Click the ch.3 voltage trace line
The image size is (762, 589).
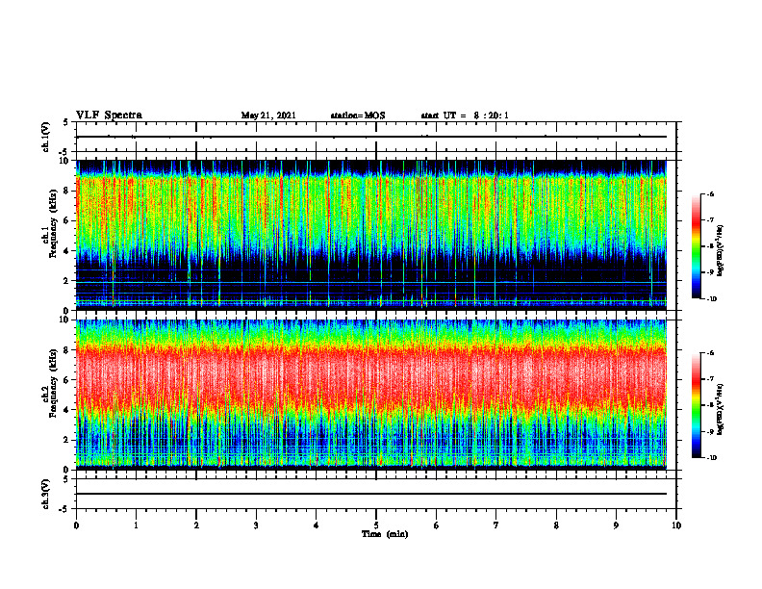coord(371,494)
